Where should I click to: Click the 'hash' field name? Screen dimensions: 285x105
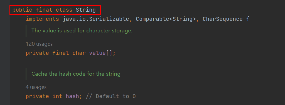point(72,96)
